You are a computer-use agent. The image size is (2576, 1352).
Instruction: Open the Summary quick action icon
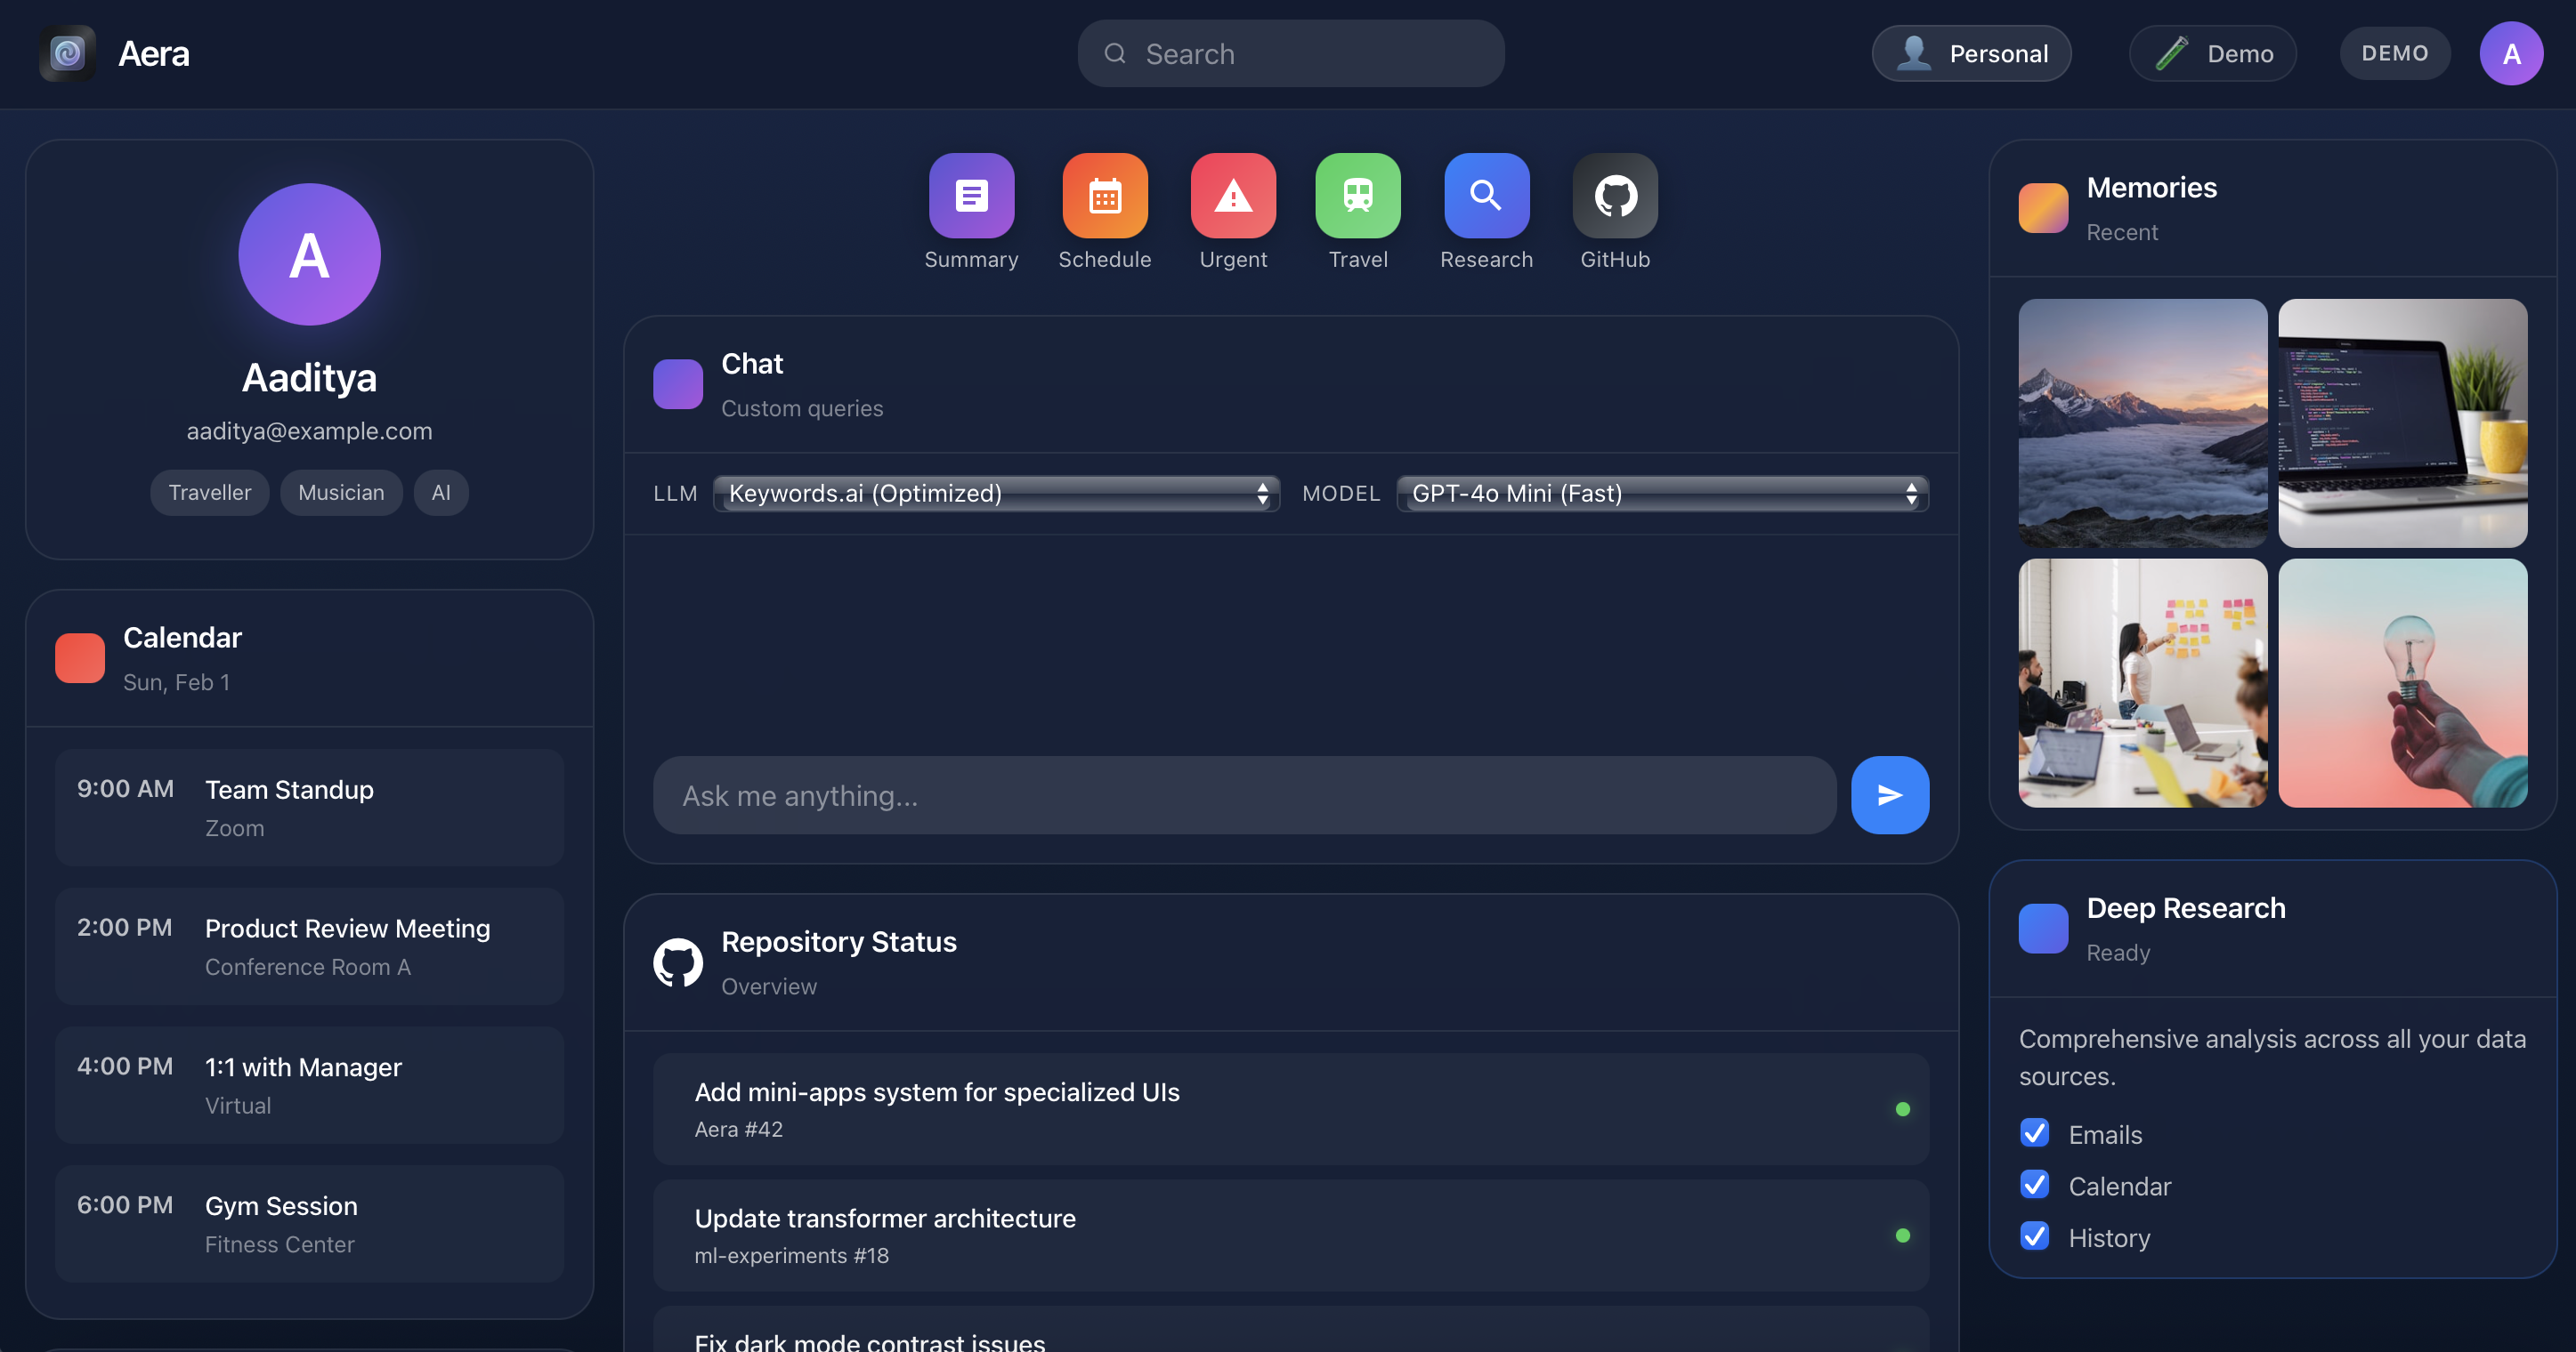(971, 196)
